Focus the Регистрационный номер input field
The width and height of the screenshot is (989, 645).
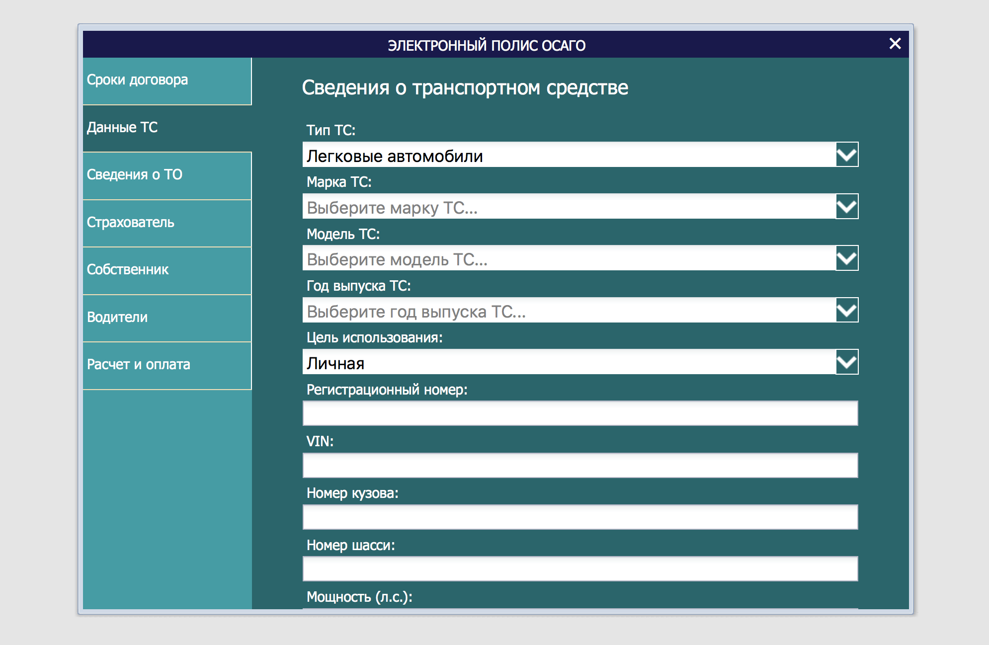(x=580, y=413)
